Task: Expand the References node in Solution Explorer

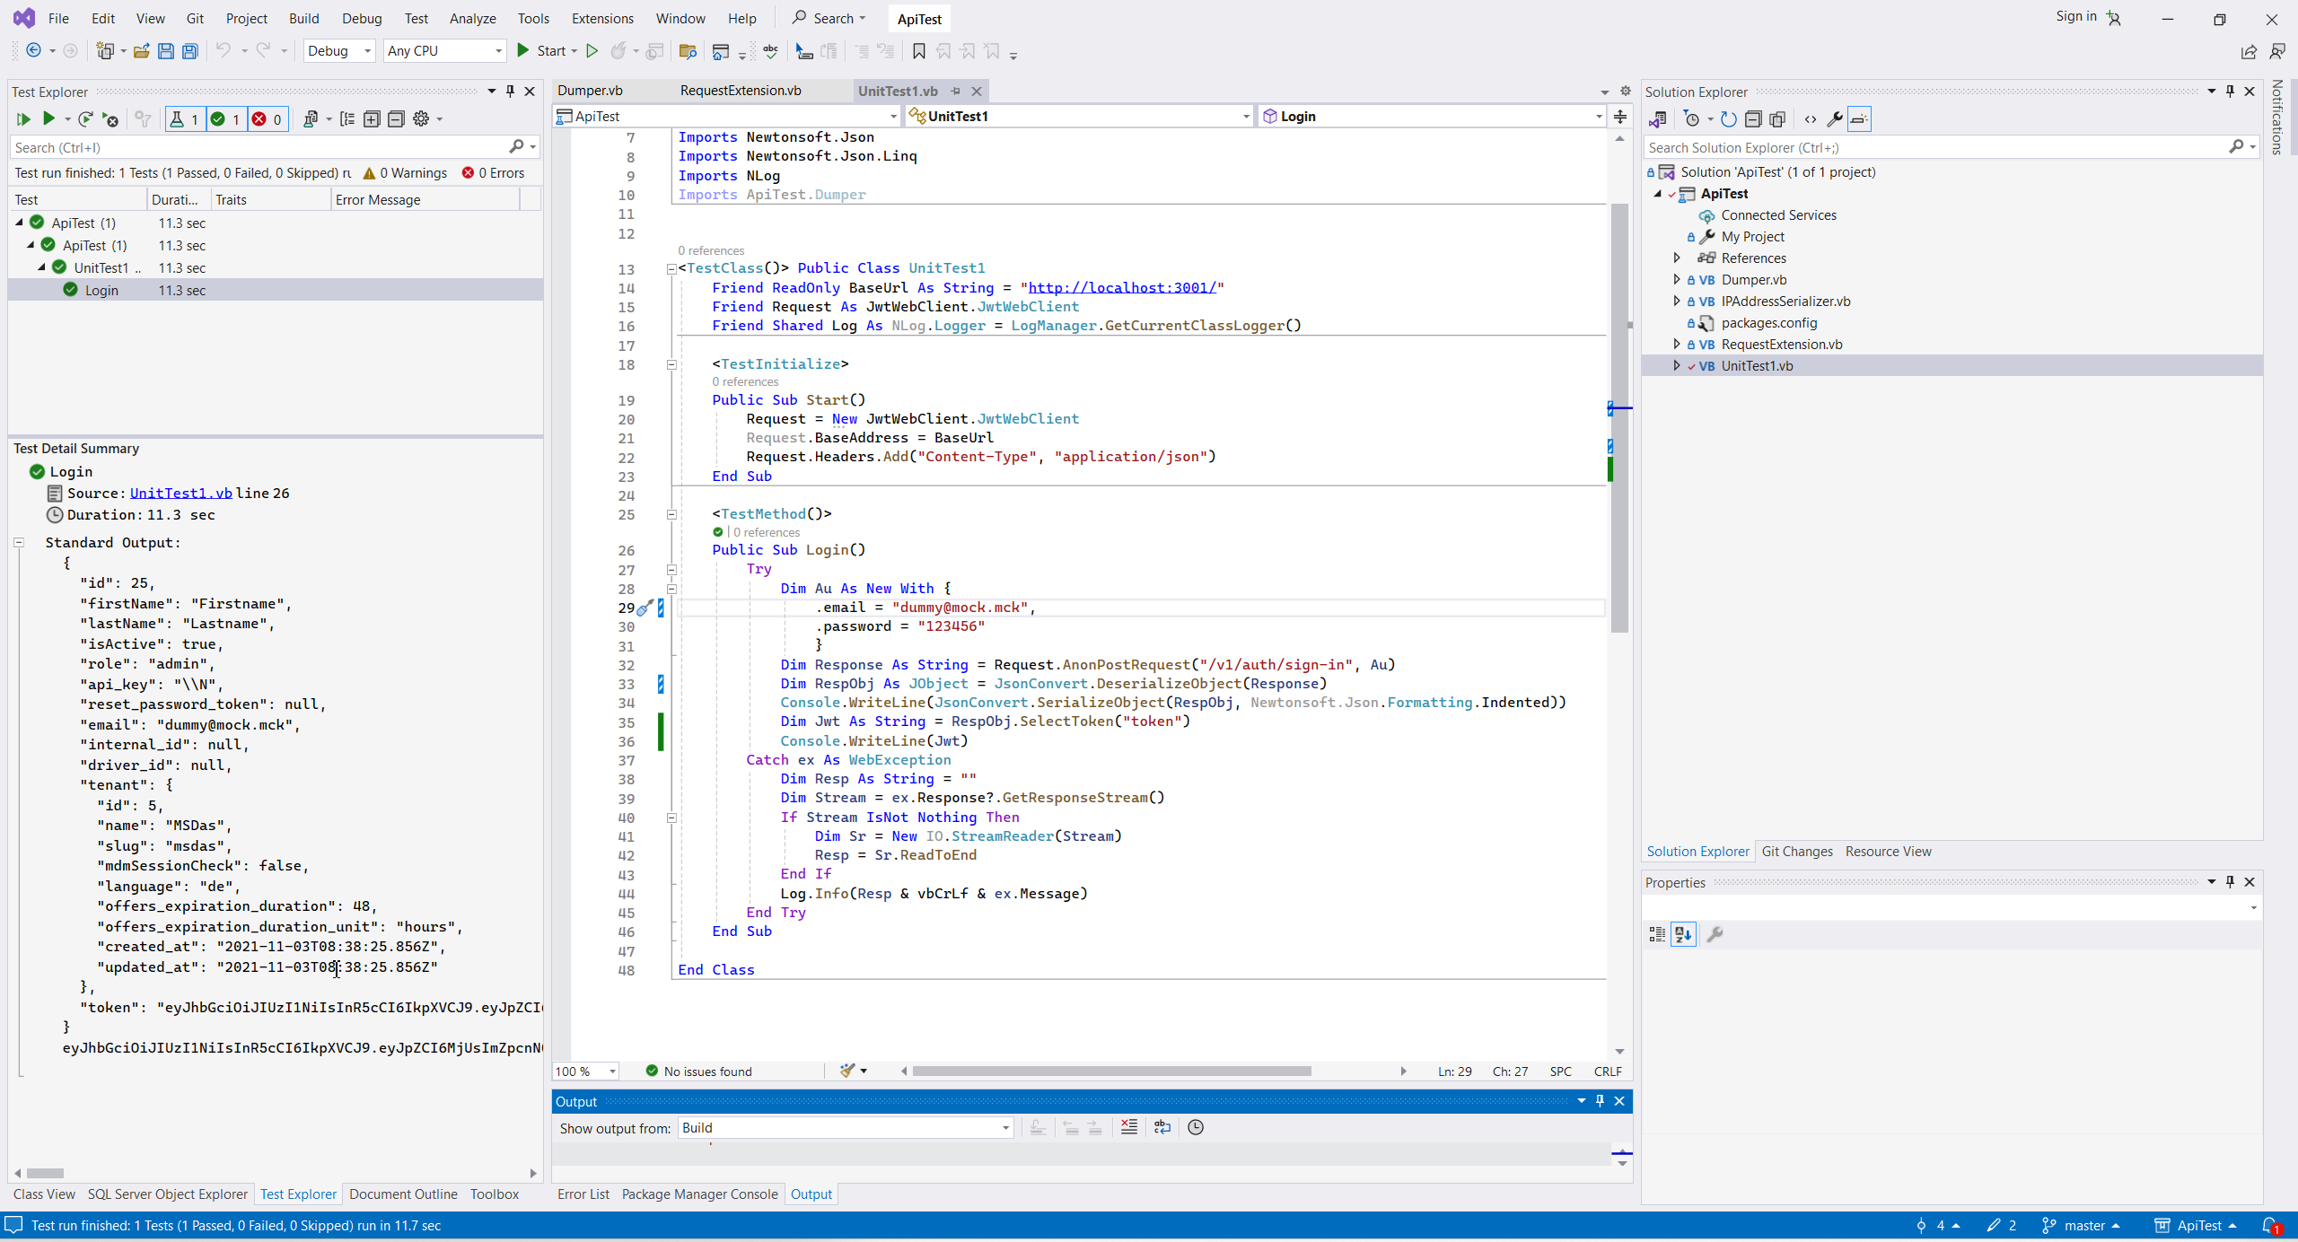Action: [1677, 258]
